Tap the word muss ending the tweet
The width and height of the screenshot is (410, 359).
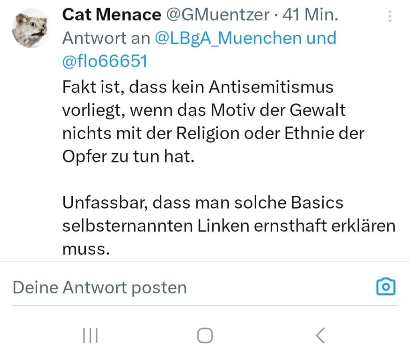(x=86, y=249)
